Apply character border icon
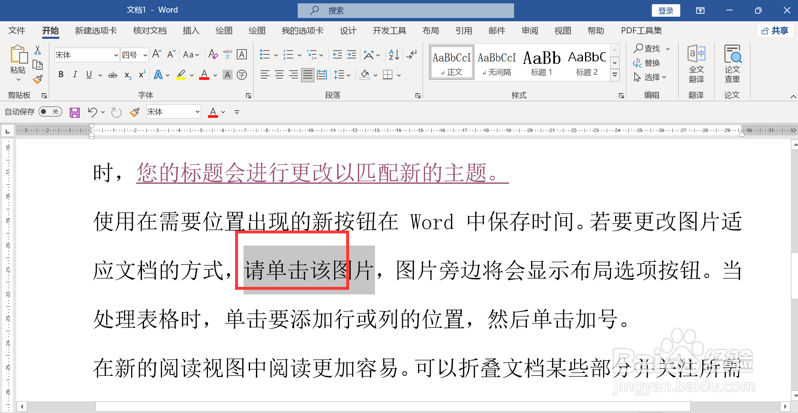This screenshot has height=413, width=798. (x=242, y=54)
